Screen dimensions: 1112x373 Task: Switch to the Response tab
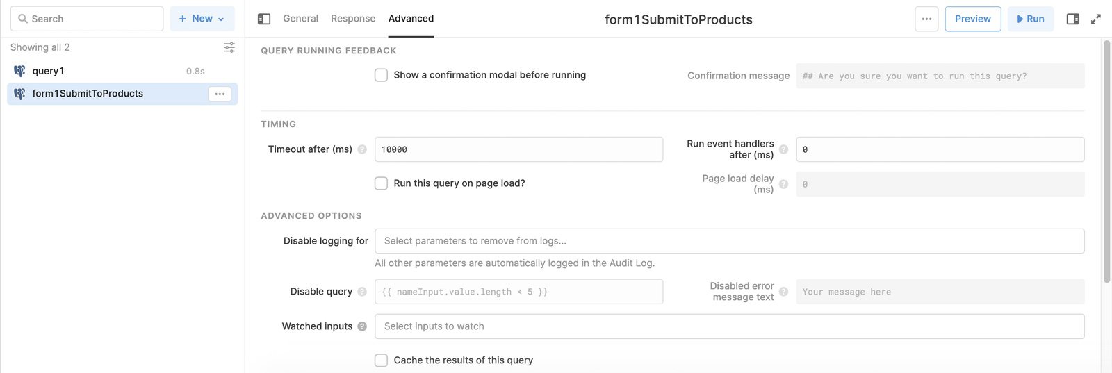click(x=353, y=19)
